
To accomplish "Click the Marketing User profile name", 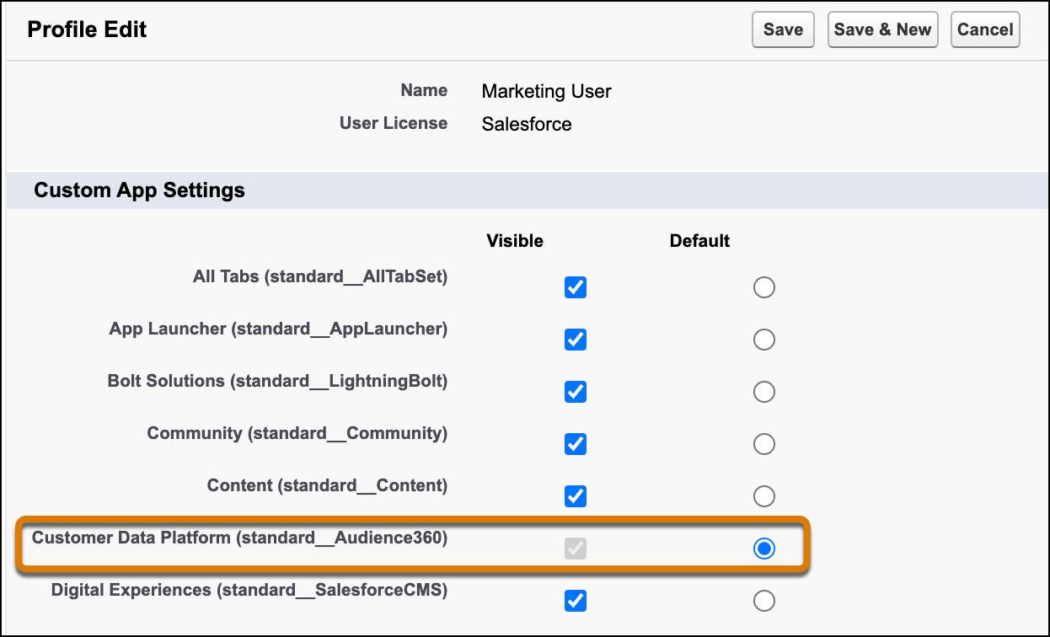I will click(546, 91).
